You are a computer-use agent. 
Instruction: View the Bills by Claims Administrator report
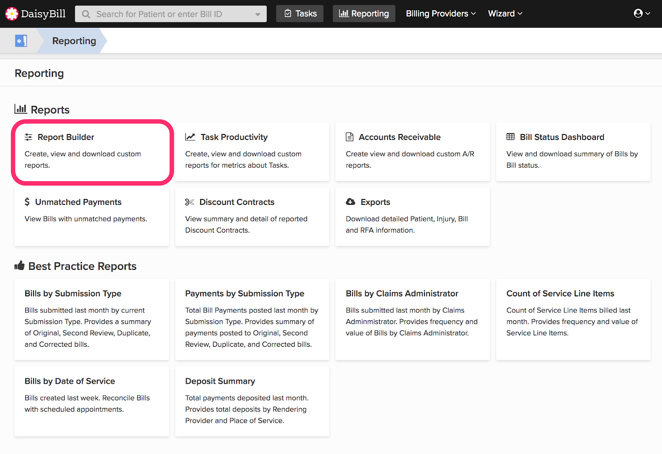pyautogui.click(x=402, y=293)
